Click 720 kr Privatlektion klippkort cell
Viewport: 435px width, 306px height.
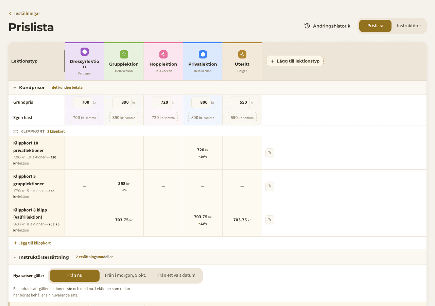click(203, 153)
